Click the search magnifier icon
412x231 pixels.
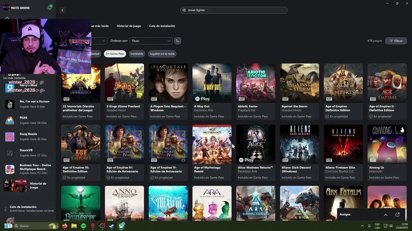pyautogui.click(x=184, y=10)
